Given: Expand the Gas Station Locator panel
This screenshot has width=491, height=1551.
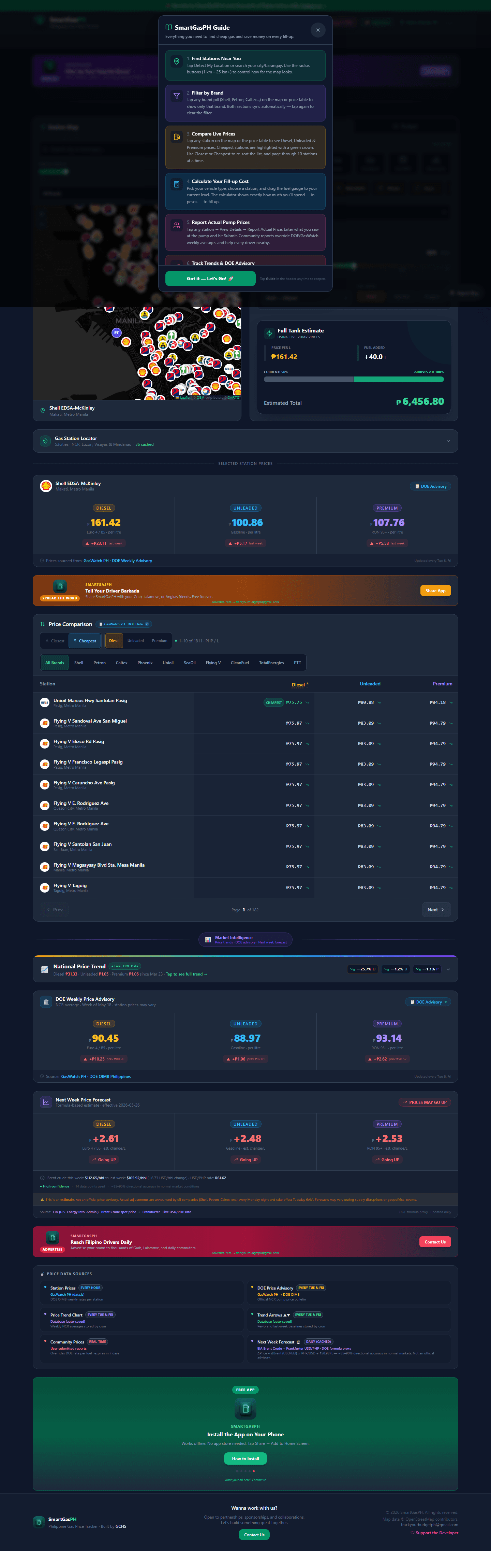Looking at the screenshot, I should pos(448,441).
